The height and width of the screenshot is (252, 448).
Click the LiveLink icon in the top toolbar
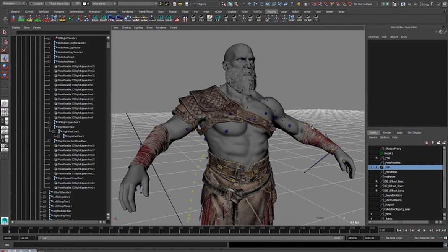(36, 3)
